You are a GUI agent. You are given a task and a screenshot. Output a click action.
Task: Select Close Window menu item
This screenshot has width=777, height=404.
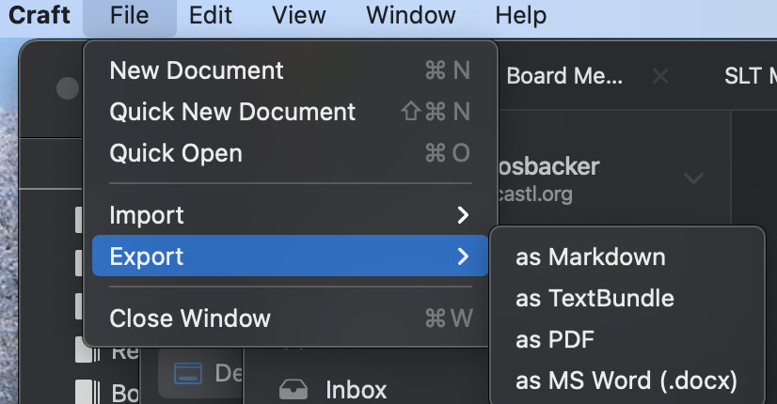tap(190, 319)
